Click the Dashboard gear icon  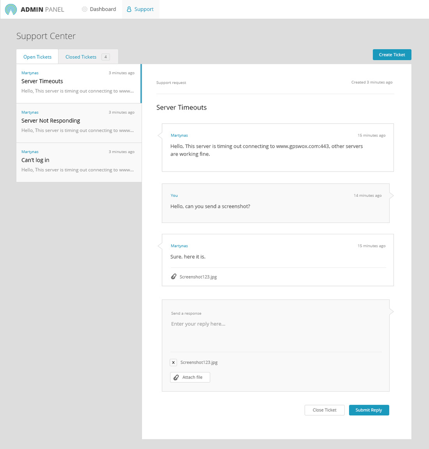(x=85, y=9)
